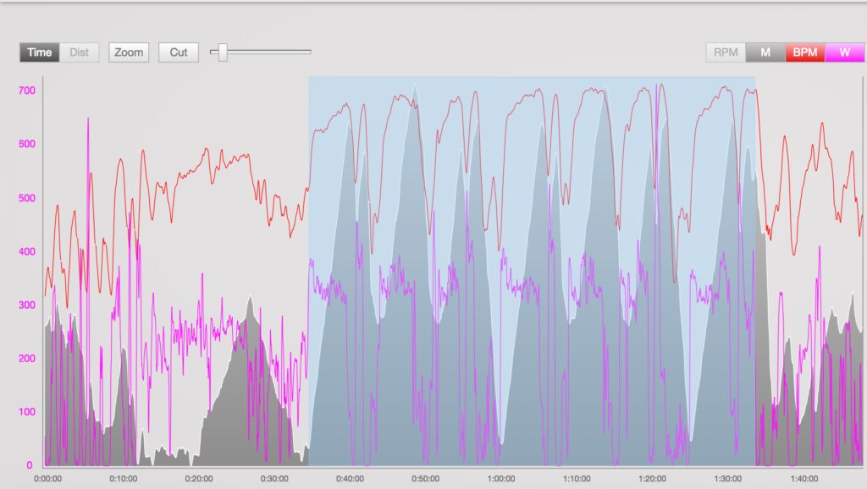Click the 400 y-axis label
This screenshot has height=489, width=867.
pos(26,251)
